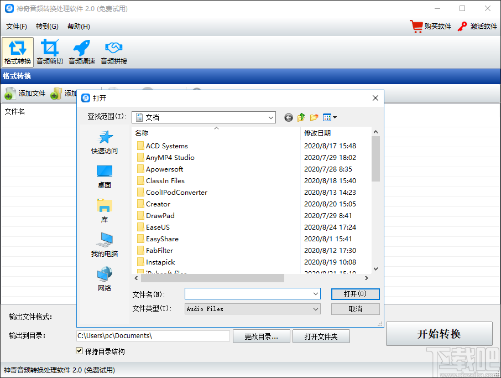Open the view menu dropdown arrow in dialog
This screenshot has height=378, width=501.
(x=335, y=117)
